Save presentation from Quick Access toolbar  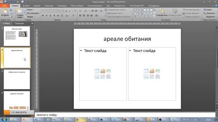pos(5,2)
